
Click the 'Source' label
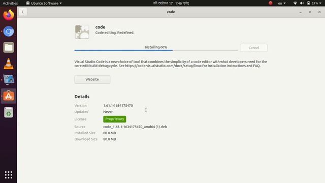[80, 127]
